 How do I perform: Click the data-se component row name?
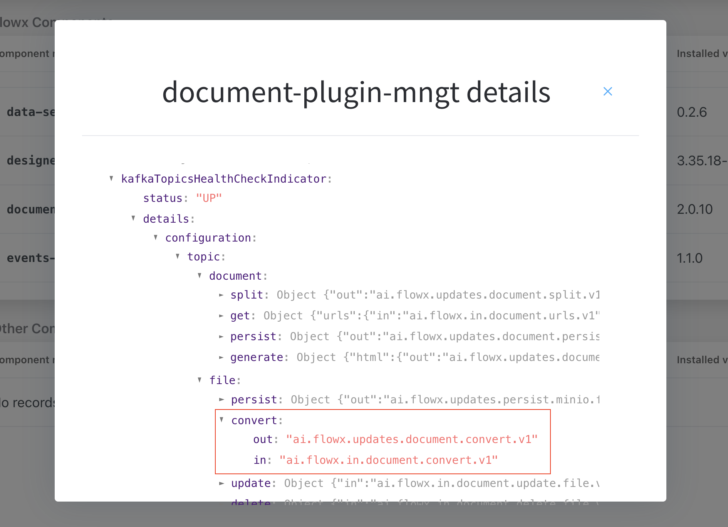tap(31, 112)
